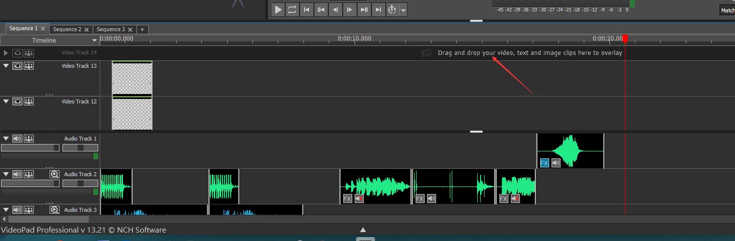Step back one frame

click(336, 9)
